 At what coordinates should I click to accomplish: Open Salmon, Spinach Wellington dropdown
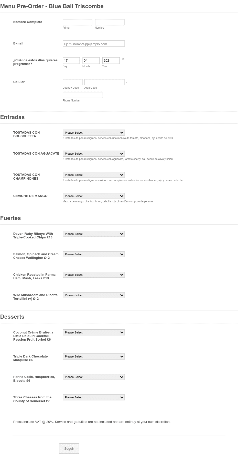(94, 254)
